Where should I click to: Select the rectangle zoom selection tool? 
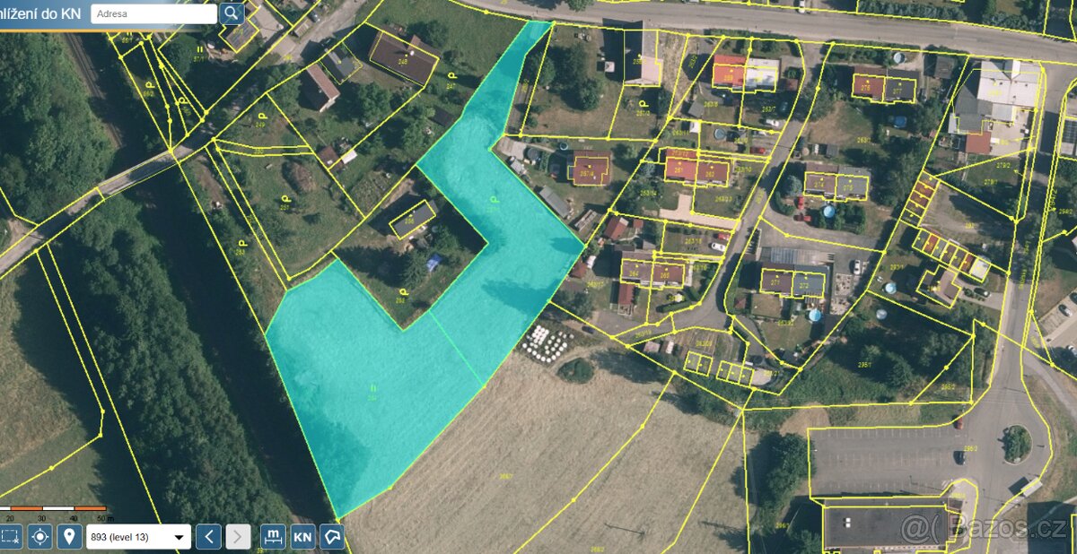tap(10, 536)
